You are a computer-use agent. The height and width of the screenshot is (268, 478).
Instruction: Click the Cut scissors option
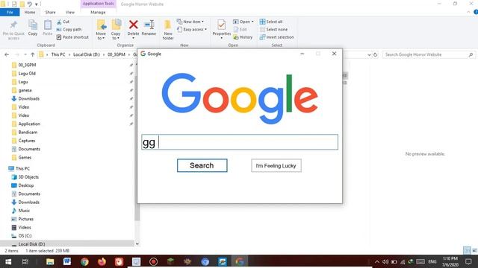[x=63, y=22]
